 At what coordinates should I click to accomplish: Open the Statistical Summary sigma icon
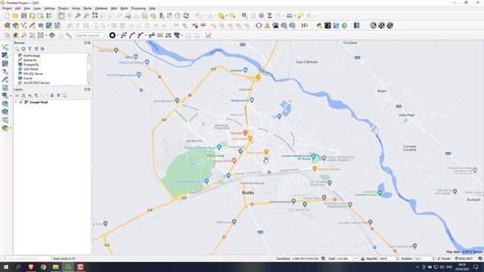coord(269,16)
